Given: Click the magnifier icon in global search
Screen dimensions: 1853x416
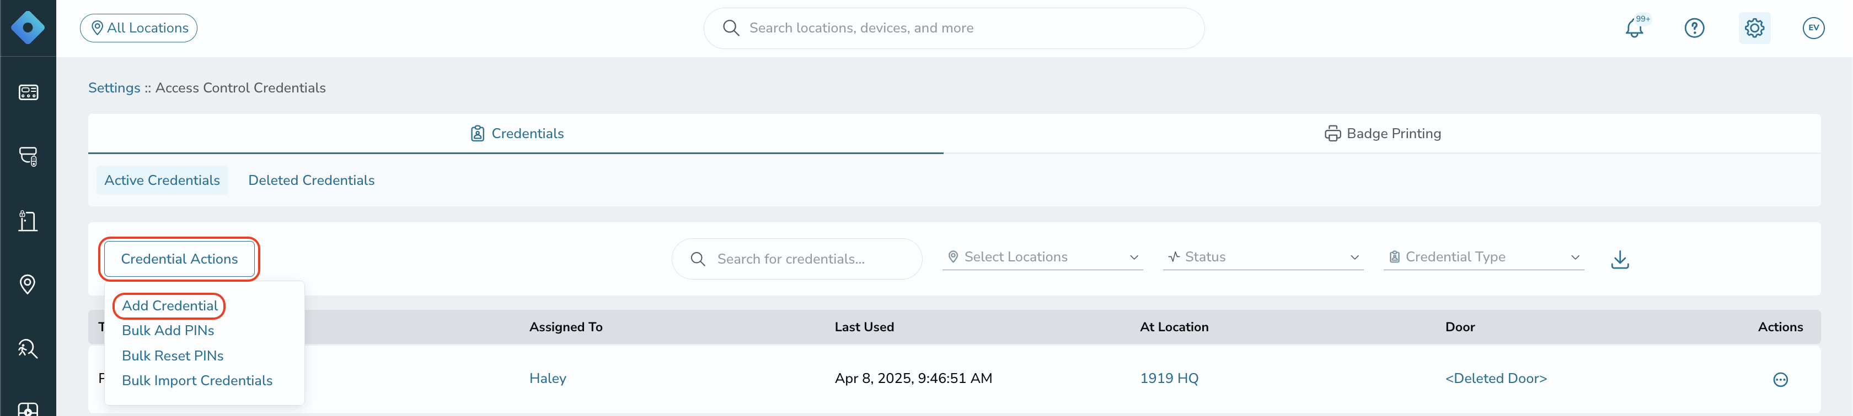Looking at the screenshot, I should pyautogui.click(x=731, y=28).
